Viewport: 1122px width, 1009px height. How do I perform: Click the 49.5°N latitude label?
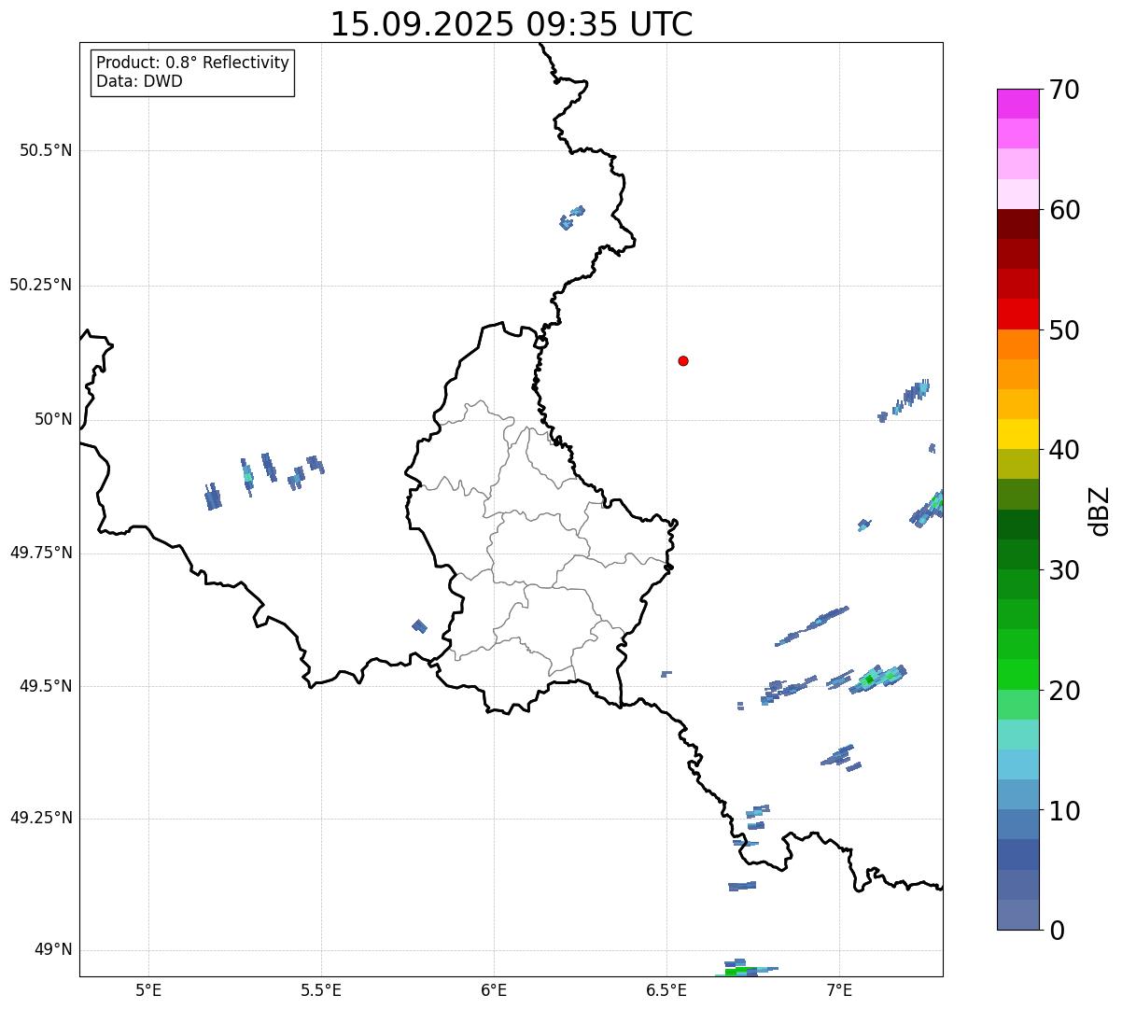[x=46, y=686]
